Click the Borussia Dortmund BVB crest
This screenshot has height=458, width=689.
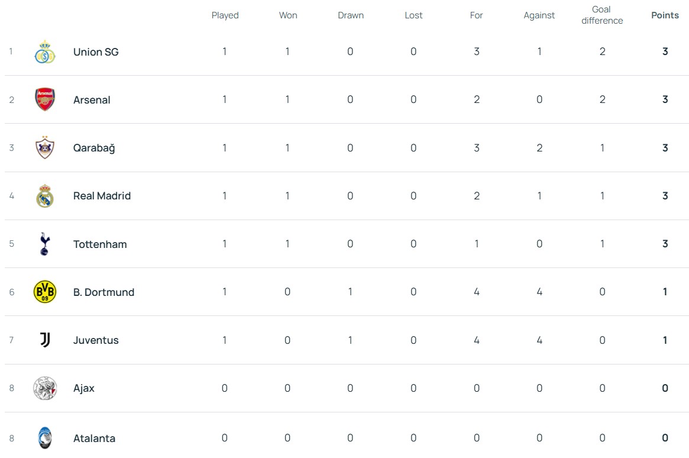(x=45, y=292)
